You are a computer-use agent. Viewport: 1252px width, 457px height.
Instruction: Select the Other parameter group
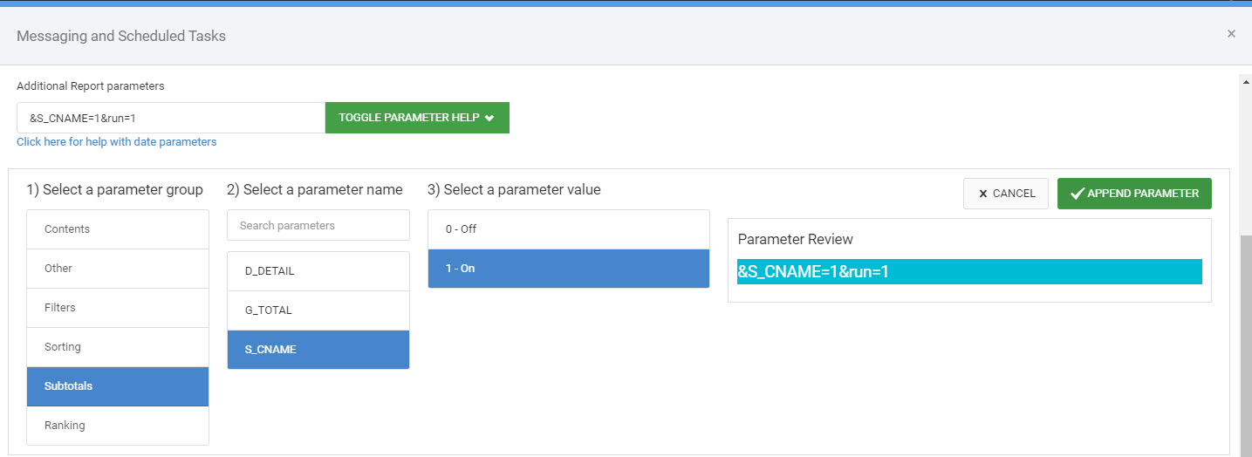[x=118, y=269]
